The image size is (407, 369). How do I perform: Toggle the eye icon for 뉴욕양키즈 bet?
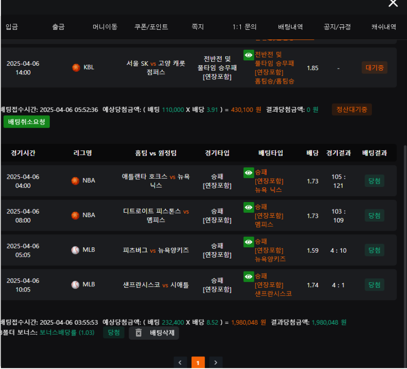click(x=249, y=242)
